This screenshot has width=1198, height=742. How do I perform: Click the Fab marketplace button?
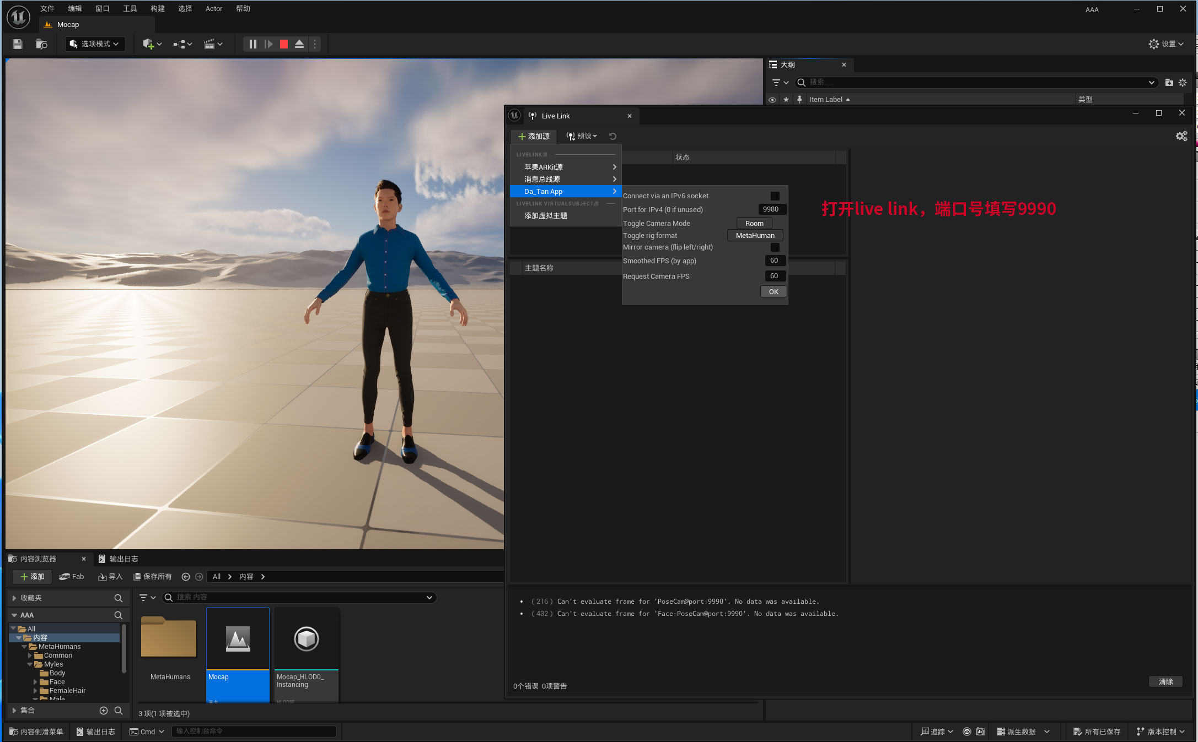pos(72,576)
